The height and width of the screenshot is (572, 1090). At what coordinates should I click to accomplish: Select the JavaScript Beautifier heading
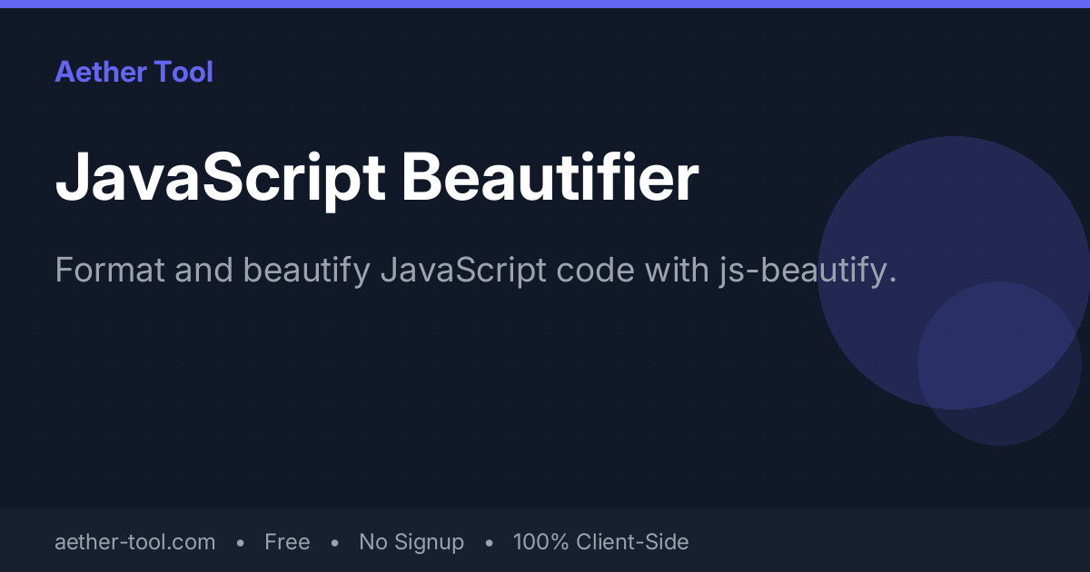pos(377,179)
